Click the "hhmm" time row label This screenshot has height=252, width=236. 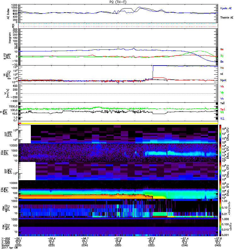5,245
